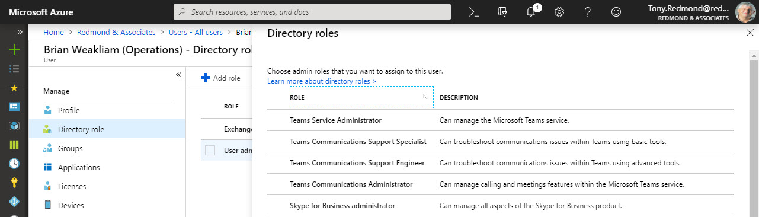
Task: Open the Dashboard icon in sidebar
Action: click(14, 107)
